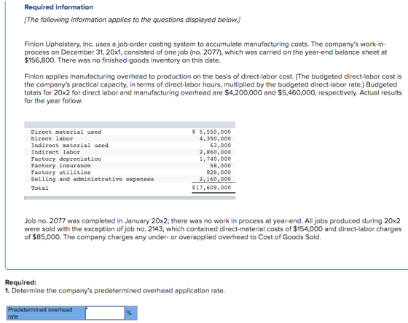Select the Factory depreciation row
The height and width of the screenshot is (323, 408).
[x=130, y=159]
